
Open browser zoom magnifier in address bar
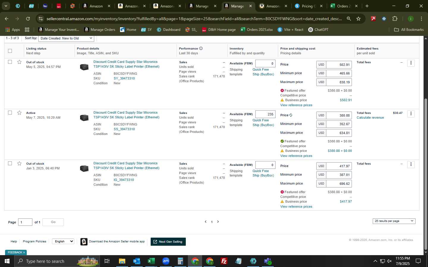[349, 19]
